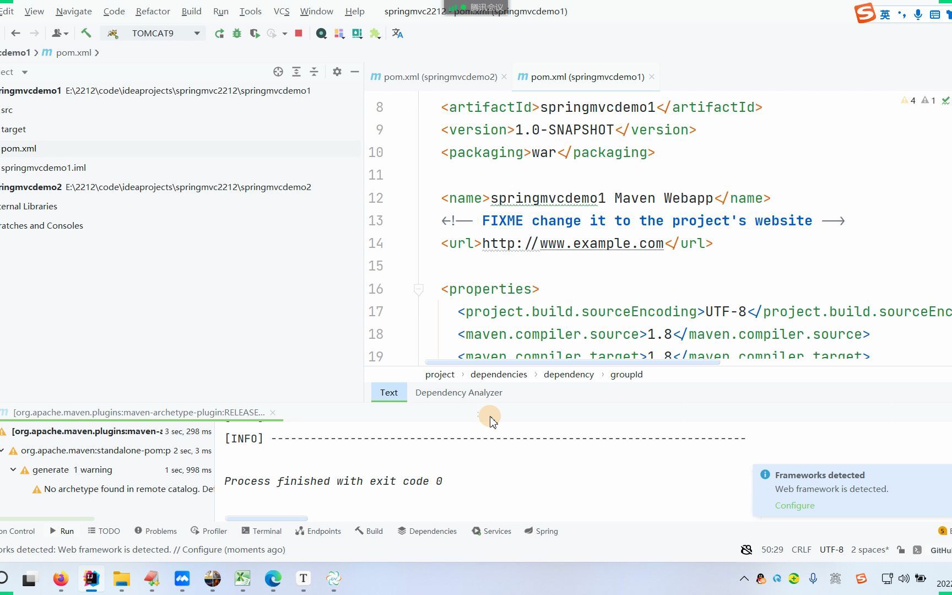The image size is (952, 595).
Task: Open the Spring tool window
Action: tap(541, 531)
